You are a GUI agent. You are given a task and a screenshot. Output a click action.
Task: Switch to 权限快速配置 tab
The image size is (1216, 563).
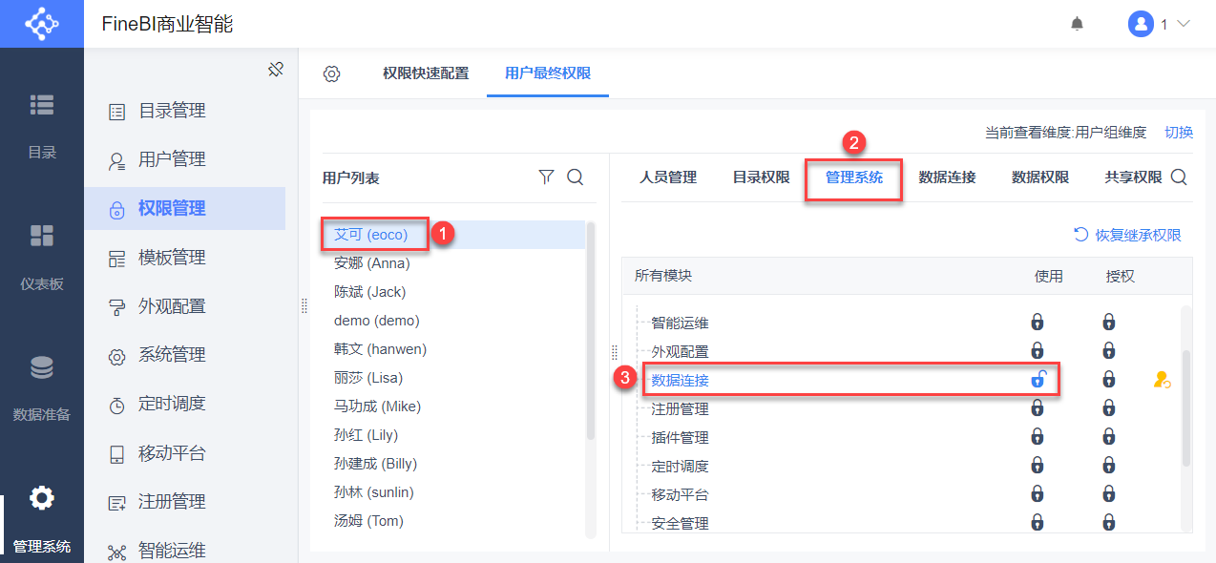[426, 73]
